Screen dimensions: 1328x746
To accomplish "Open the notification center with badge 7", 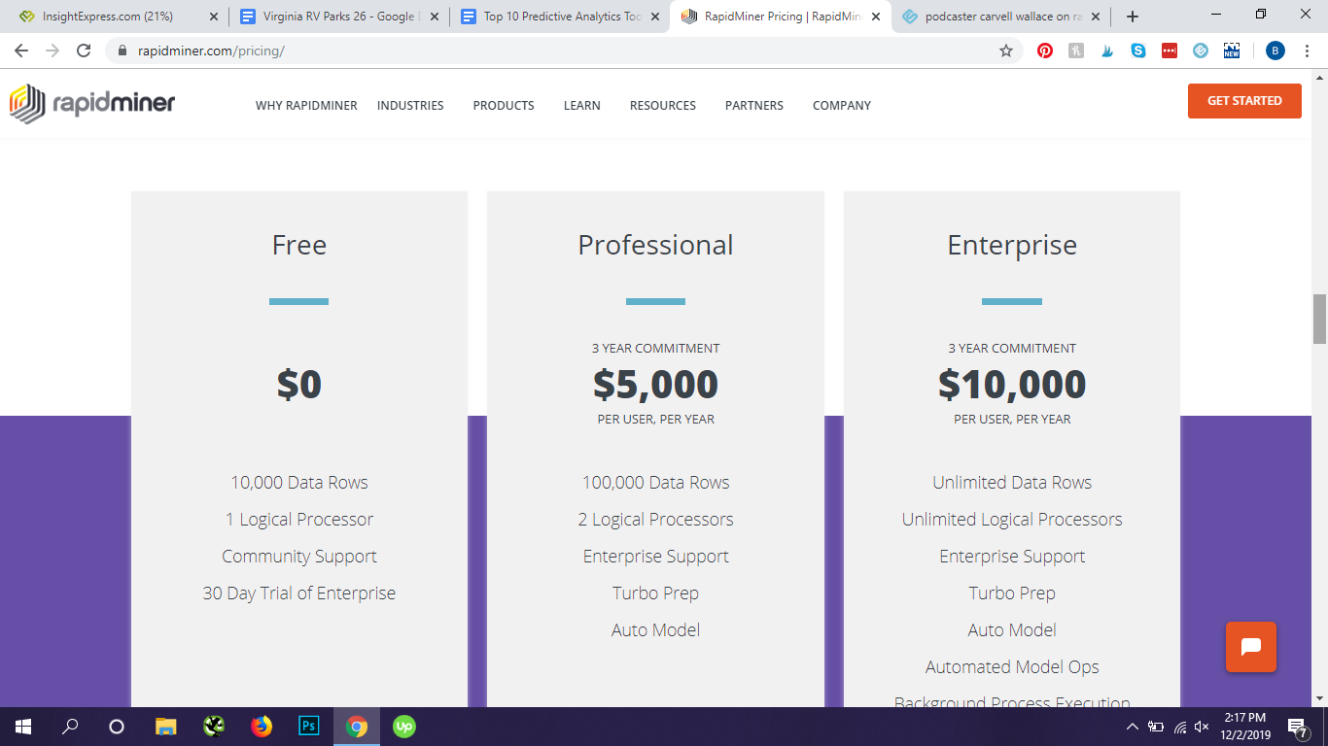I will pyautogui.click(x=1297, y=726).
